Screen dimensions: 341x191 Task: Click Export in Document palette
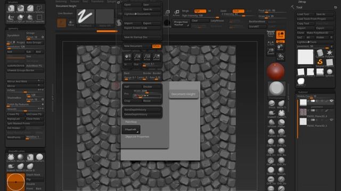coord(152,23)
